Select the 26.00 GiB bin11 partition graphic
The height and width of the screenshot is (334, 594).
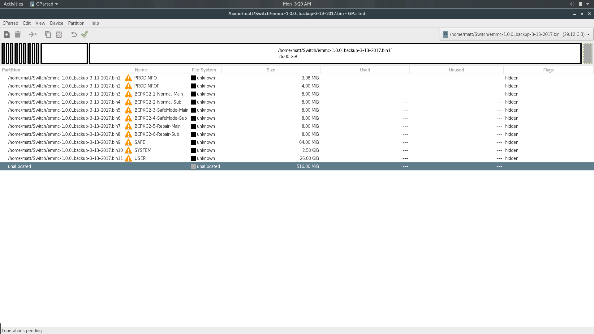[335, 54]
